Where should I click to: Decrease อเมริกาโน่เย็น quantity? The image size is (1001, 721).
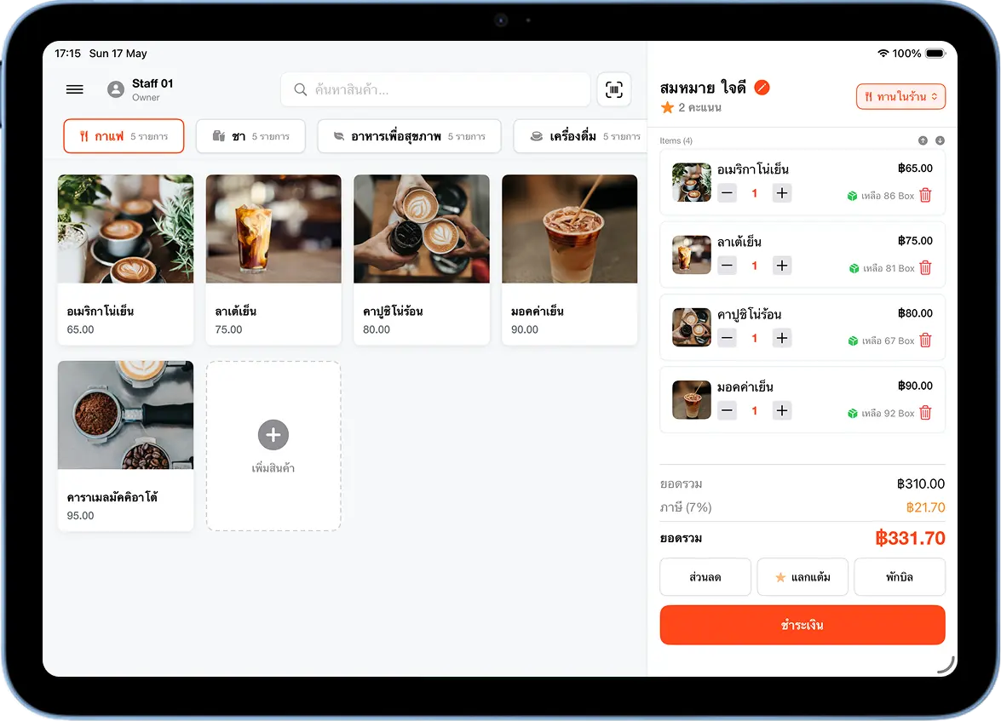click(x=727, y=192)
